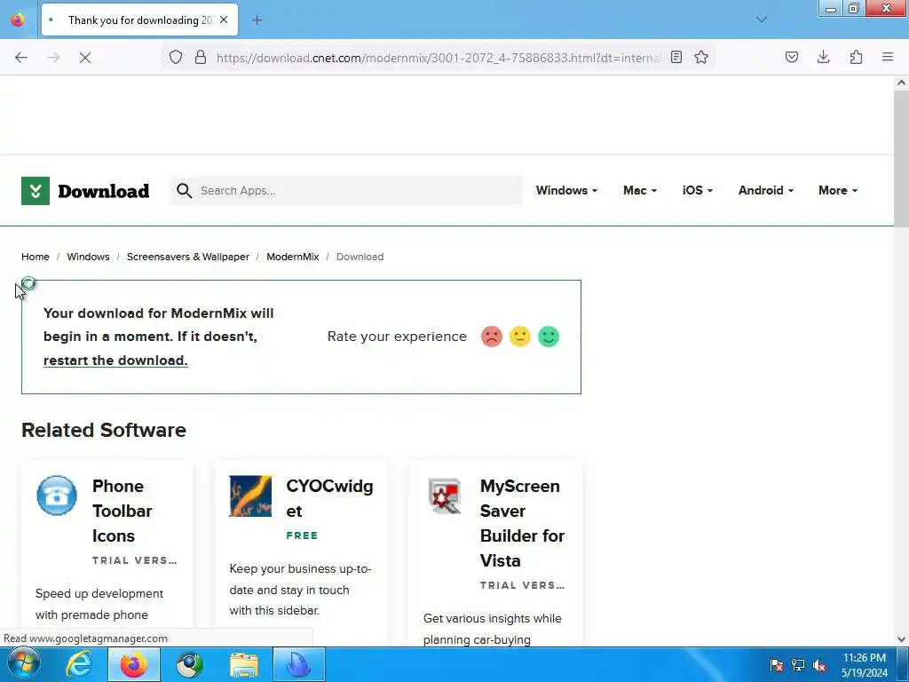Go to Home breadcrumb link
The image size is (909, 682).
pos(36,257)
